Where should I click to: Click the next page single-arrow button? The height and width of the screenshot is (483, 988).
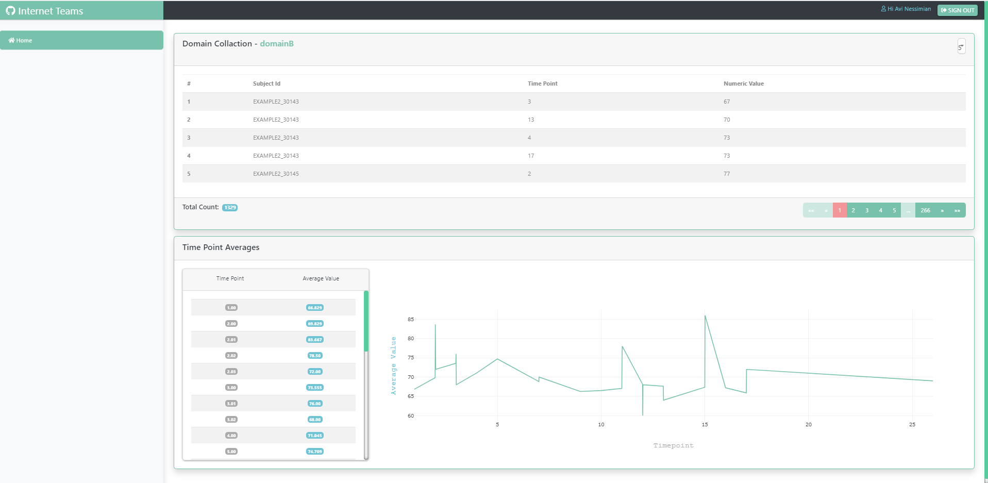coord(942,210)
